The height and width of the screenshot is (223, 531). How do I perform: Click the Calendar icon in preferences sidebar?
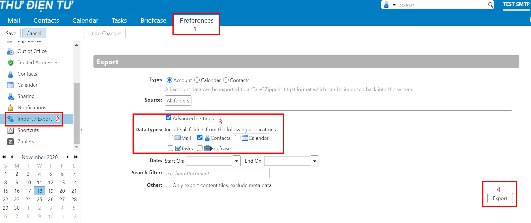pos(10,85)
